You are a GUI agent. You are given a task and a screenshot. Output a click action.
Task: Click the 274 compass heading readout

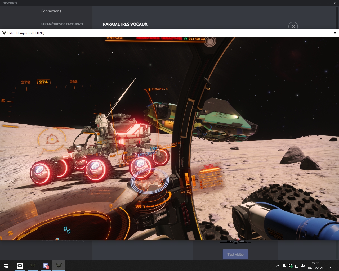click(x=43, y=82)
